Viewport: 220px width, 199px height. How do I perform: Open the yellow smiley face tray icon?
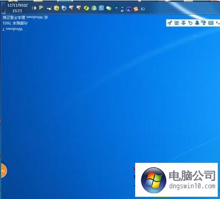click(57, 8)
